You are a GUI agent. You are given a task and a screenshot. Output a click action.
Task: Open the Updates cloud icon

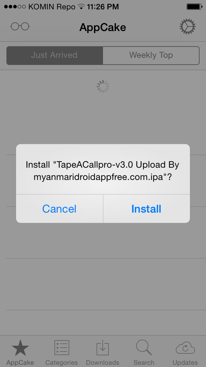(185, 348)
